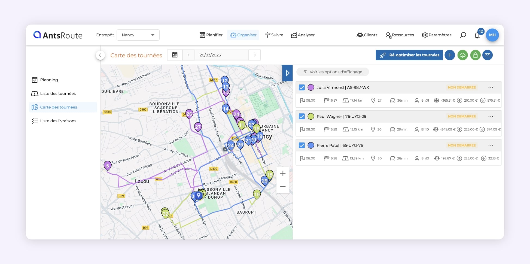Open Liste des tournées in sidebar
This screenshot has height=264, width=530.
coord(58,93)
